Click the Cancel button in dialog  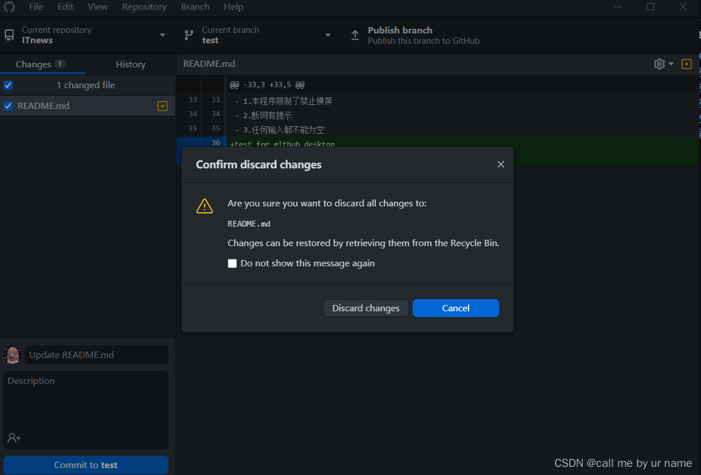(x=456, y=308)
